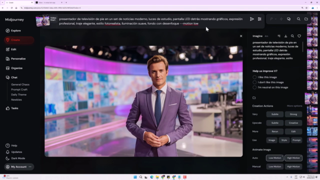
Task: Click Vary Subtle button
Action: click(275, 114)
